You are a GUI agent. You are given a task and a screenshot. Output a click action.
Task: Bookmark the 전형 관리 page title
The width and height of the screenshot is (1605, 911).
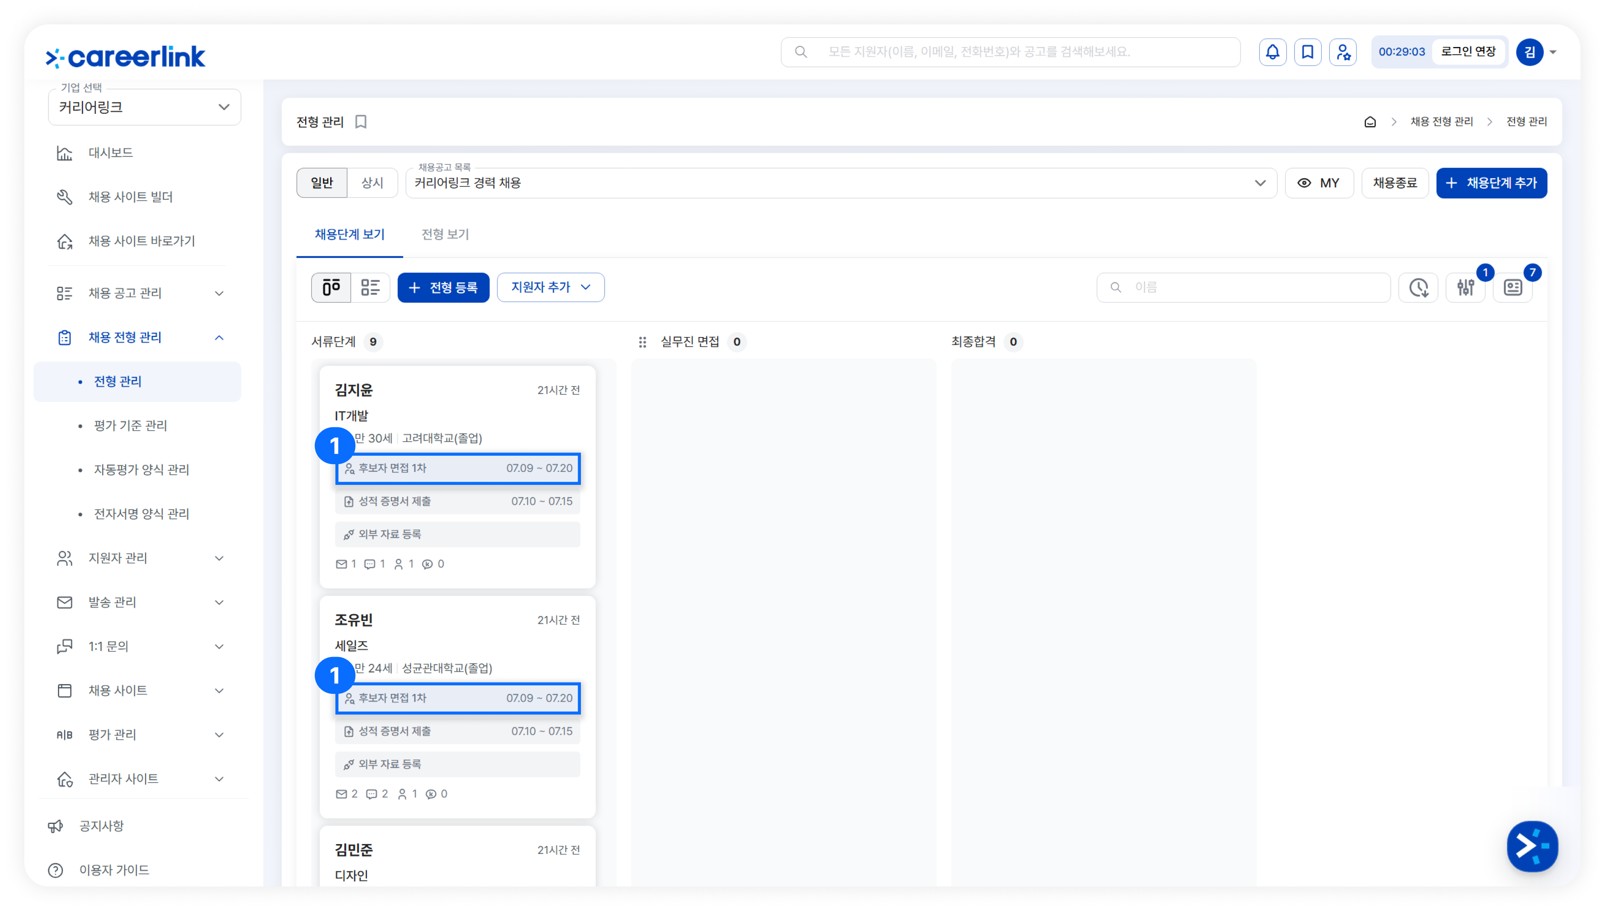coord(361,122)
